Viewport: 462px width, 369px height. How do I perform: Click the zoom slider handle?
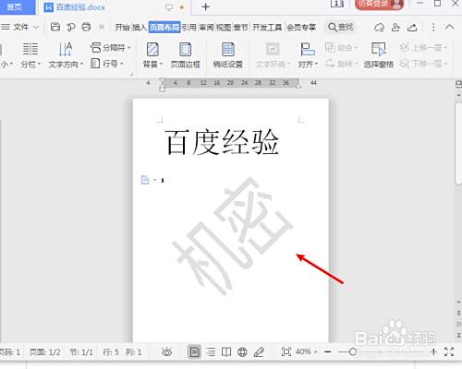353,351
